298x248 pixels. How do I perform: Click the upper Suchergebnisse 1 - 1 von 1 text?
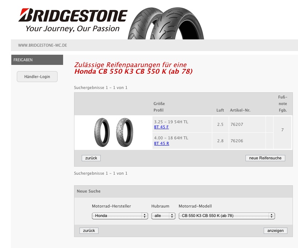click(101, 88)
